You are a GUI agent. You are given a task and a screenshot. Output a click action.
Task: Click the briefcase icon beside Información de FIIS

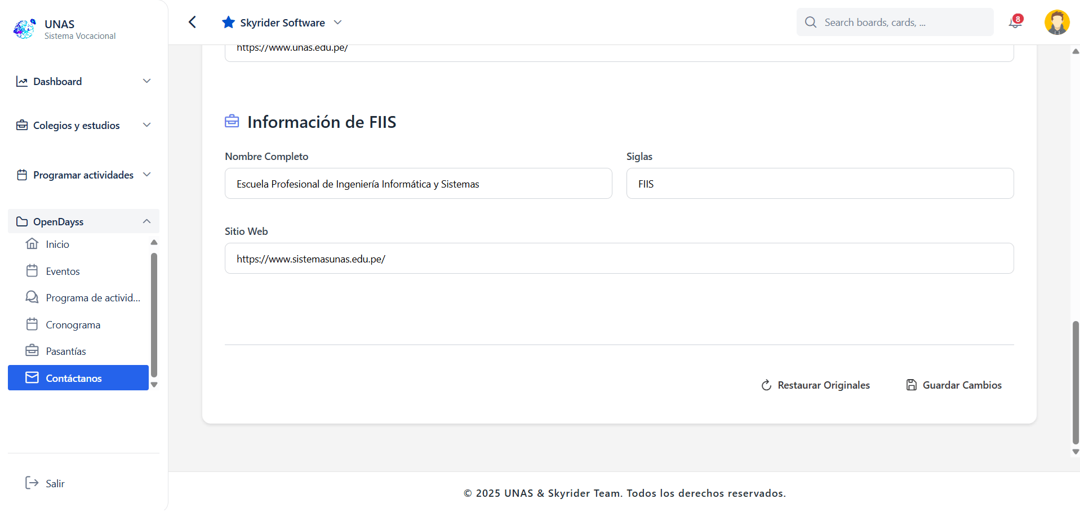(x=232, y=122)
